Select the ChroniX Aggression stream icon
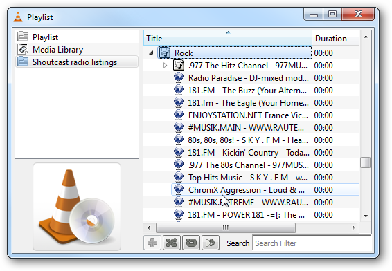Image resolution: width=392 pixels, height=271 pixels. (179, 189)
